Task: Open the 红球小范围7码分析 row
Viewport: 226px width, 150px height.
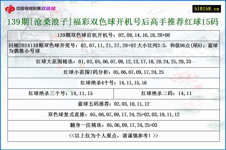Action: click(113, 72)
